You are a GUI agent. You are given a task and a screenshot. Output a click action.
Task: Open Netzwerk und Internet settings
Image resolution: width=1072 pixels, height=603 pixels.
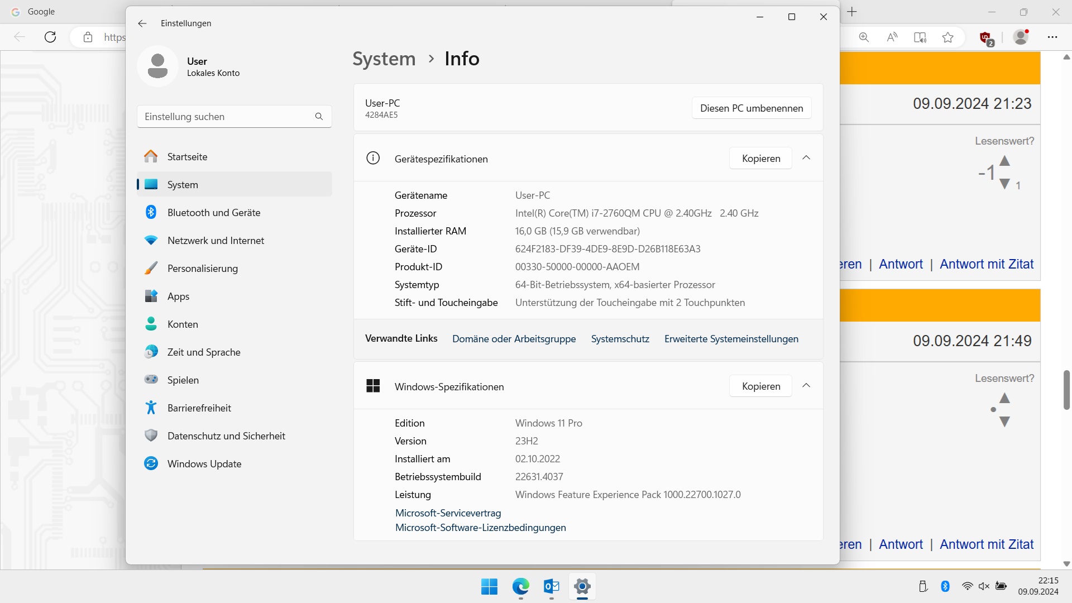coord(234,241)
